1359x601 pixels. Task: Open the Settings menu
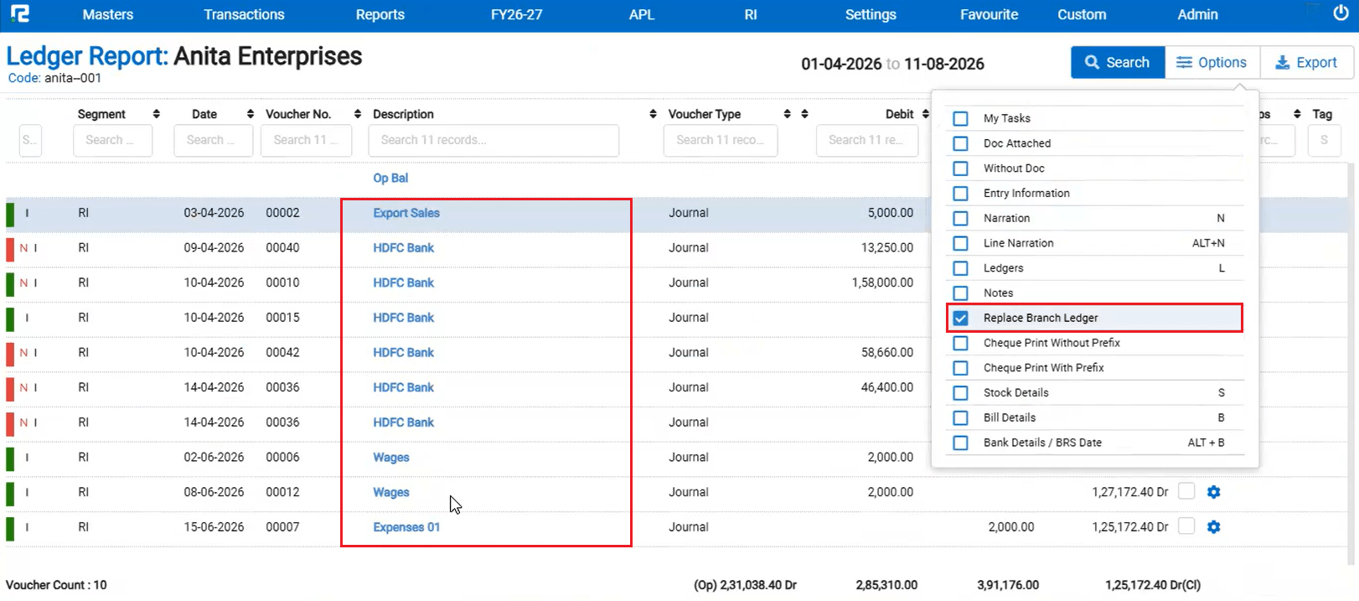[871, 14]
